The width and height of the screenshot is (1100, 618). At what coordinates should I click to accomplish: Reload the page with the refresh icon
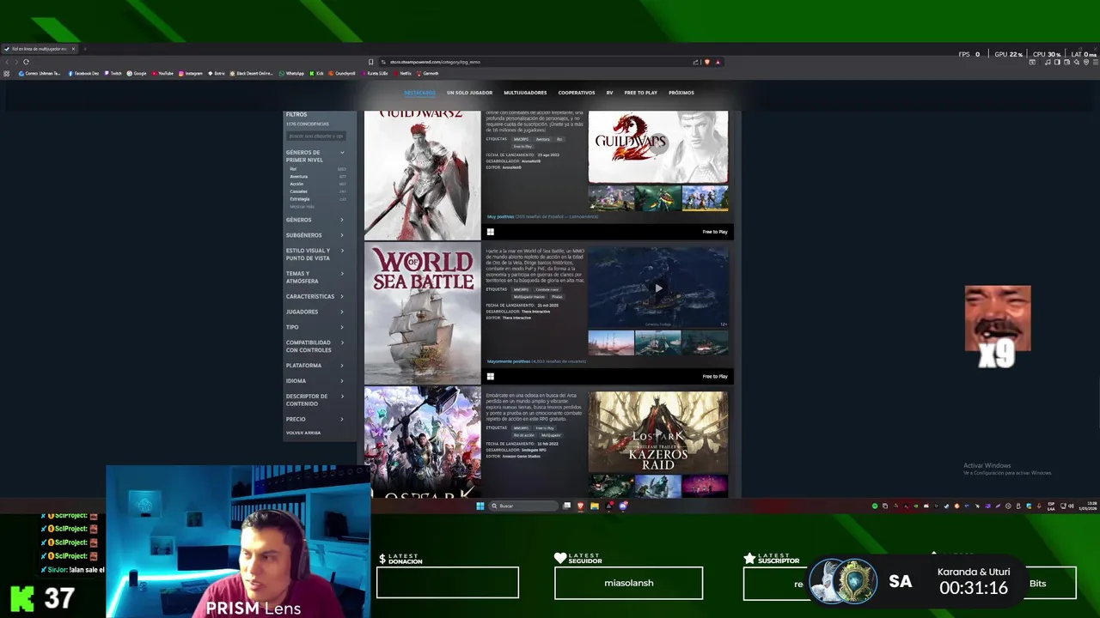pos(26,62)
